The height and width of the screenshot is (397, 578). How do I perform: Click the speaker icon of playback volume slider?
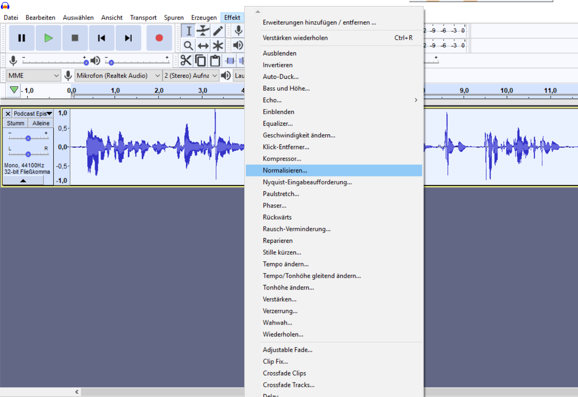pyautogui.click(x=95, y=61)
